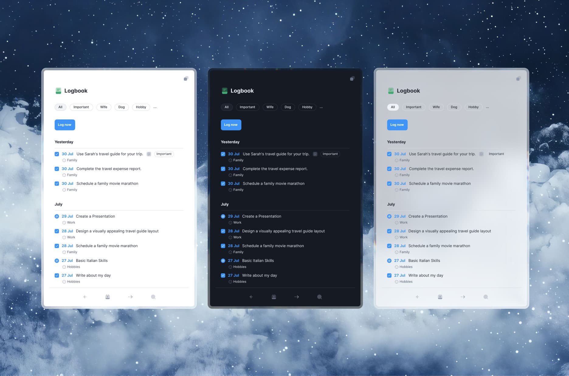This screenshot has height=376, width=569.
Task: Uncheck 'Complete the travel expense report' in translucent window
Action: click(x=389, y=169)
